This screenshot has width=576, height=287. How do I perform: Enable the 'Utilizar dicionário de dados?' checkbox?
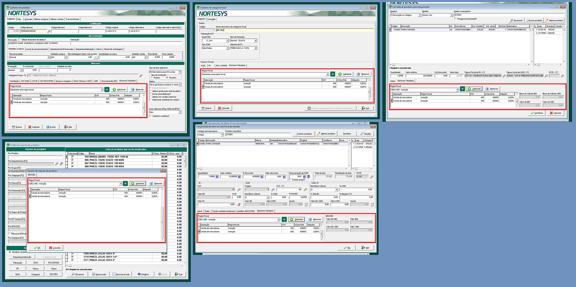[x=20, y=40]
